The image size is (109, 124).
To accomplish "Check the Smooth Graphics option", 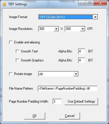I will (17, 60).
